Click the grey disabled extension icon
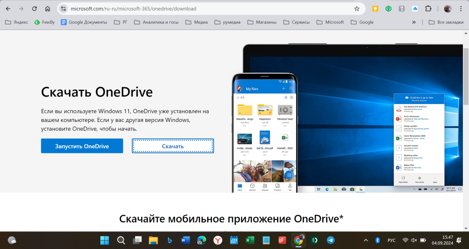 click(402, 8)
